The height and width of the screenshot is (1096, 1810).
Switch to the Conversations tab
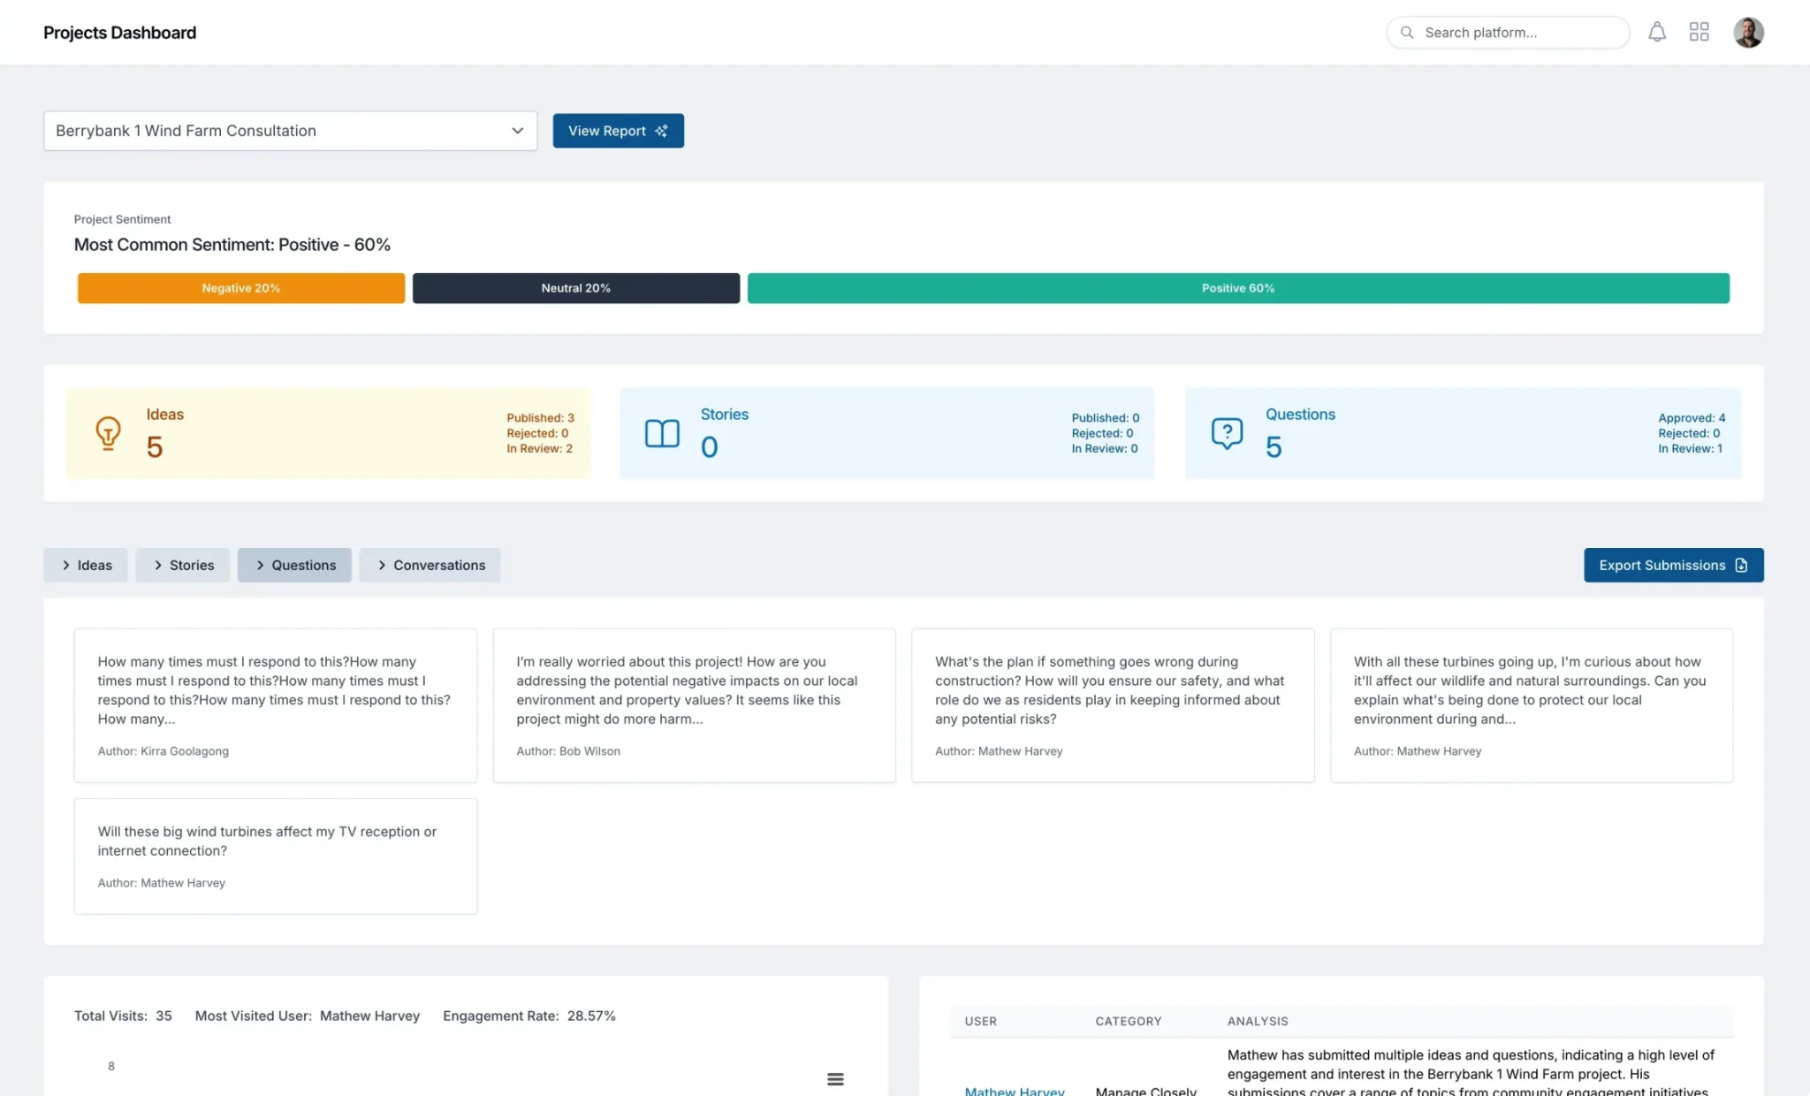[430, 566]
